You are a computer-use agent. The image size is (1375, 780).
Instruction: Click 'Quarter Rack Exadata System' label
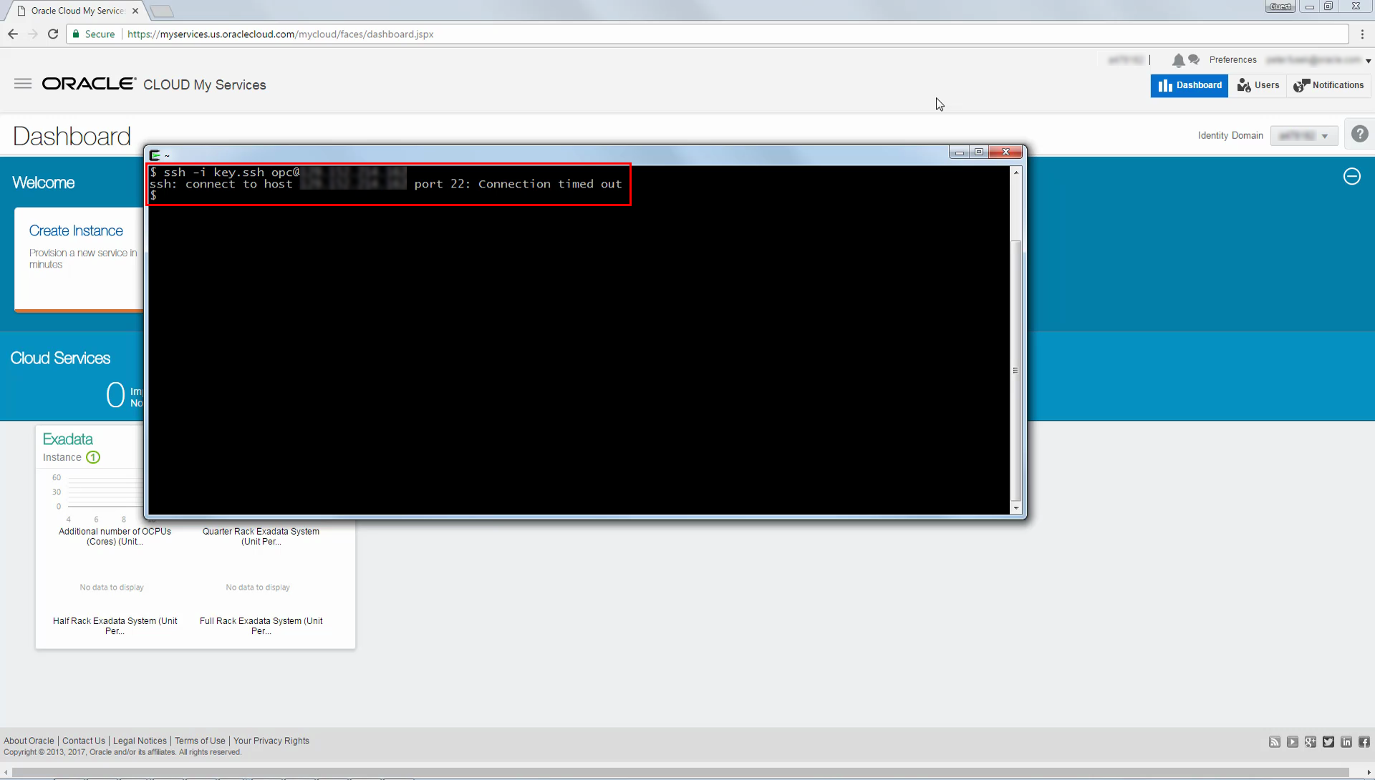(261, 536)
